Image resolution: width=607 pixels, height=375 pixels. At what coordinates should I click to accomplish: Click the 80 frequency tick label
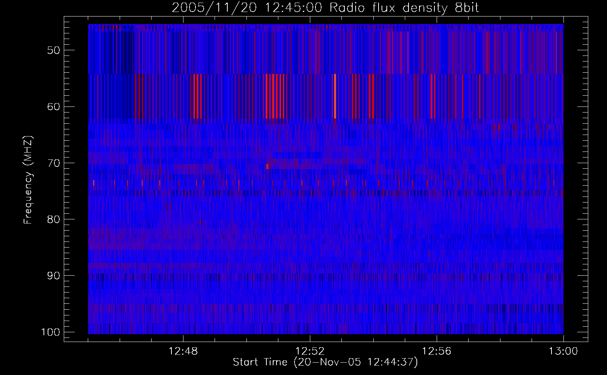[54, 219]
